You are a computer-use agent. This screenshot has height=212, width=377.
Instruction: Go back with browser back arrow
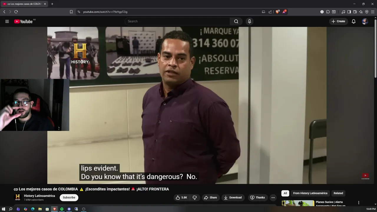point(4,12)
